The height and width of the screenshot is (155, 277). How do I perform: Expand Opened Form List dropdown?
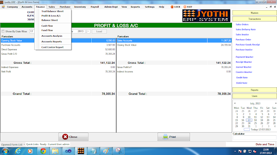click(24, 145)
